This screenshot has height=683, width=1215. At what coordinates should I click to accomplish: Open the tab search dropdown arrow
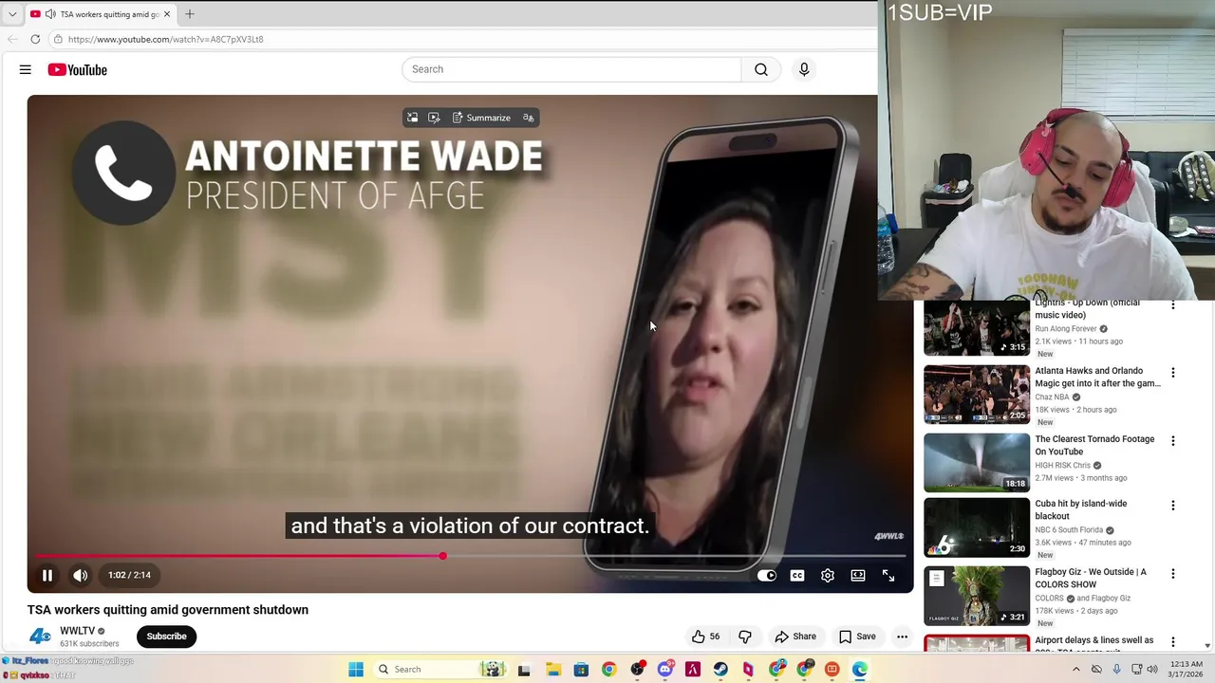(x=11, y=14)
